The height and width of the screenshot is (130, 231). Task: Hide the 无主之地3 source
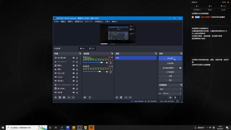click(74, 73)
